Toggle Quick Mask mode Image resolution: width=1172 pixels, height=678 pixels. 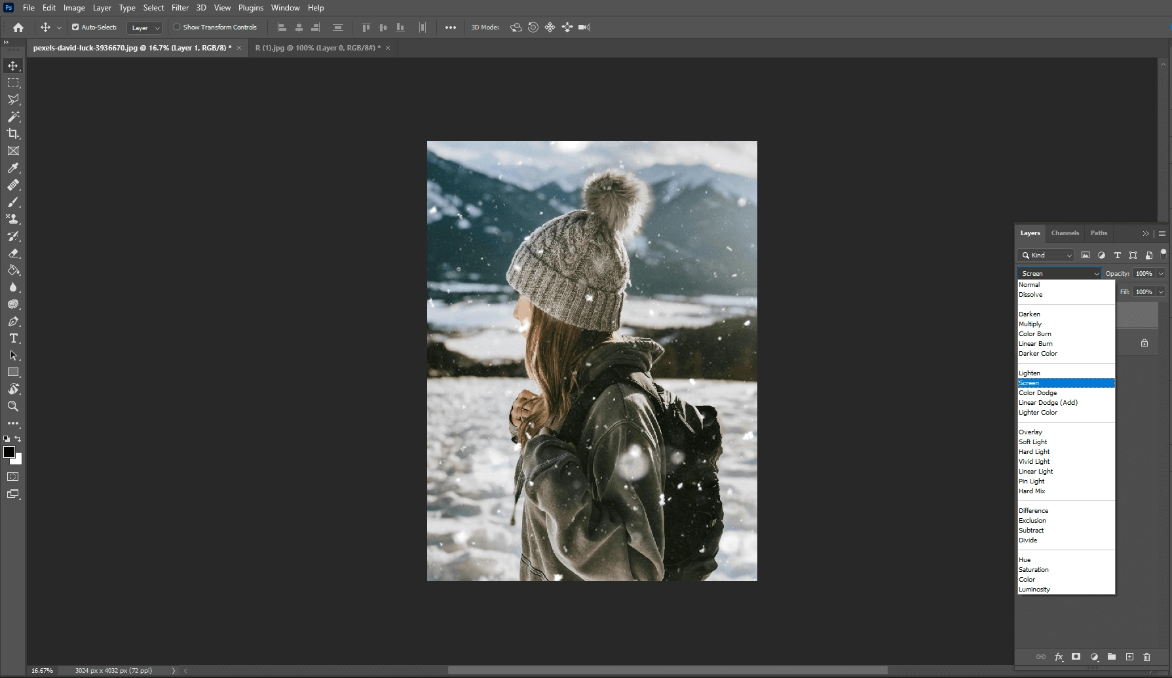(13, 477)
